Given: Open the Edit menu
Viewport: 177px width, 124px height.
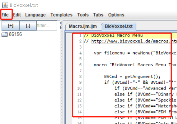Looking at the screenshot, I should pos(17,15).
